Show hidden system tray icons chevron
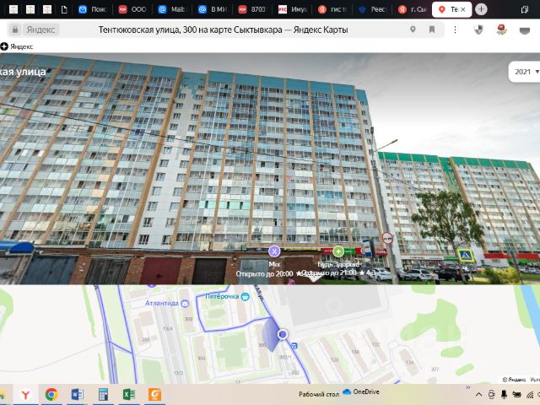540x405 pixels. coord(479,395)
